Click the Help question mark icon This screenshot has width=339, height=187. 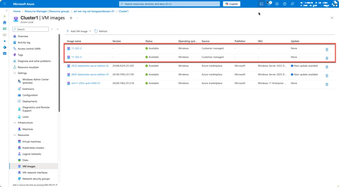coord(284,4)
